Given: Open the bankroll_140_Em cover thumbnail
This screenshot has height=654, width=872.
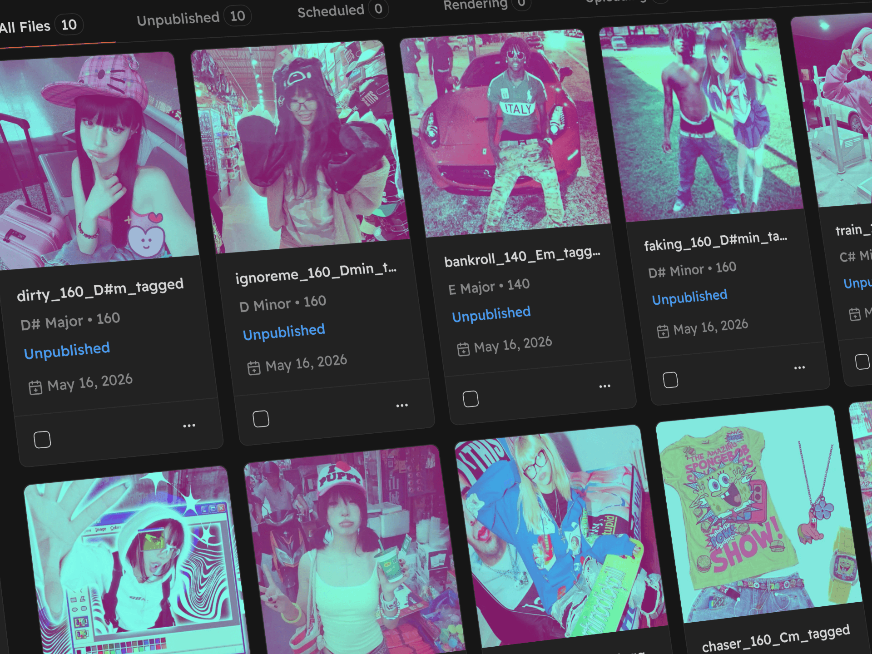Looking at the screenshot, I should [505, 133].
